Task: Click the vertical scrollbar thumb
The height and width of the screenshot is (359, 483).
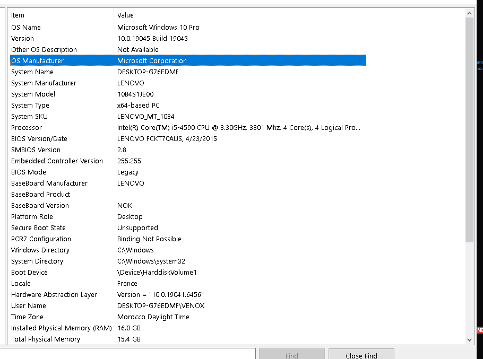Action: point(469,130)
